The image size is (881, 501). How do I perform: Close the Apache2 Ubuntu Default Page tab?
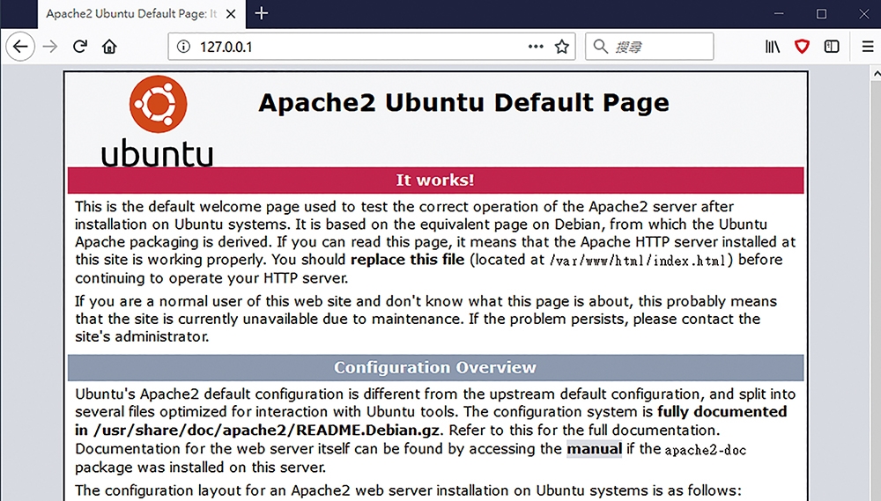231,14
